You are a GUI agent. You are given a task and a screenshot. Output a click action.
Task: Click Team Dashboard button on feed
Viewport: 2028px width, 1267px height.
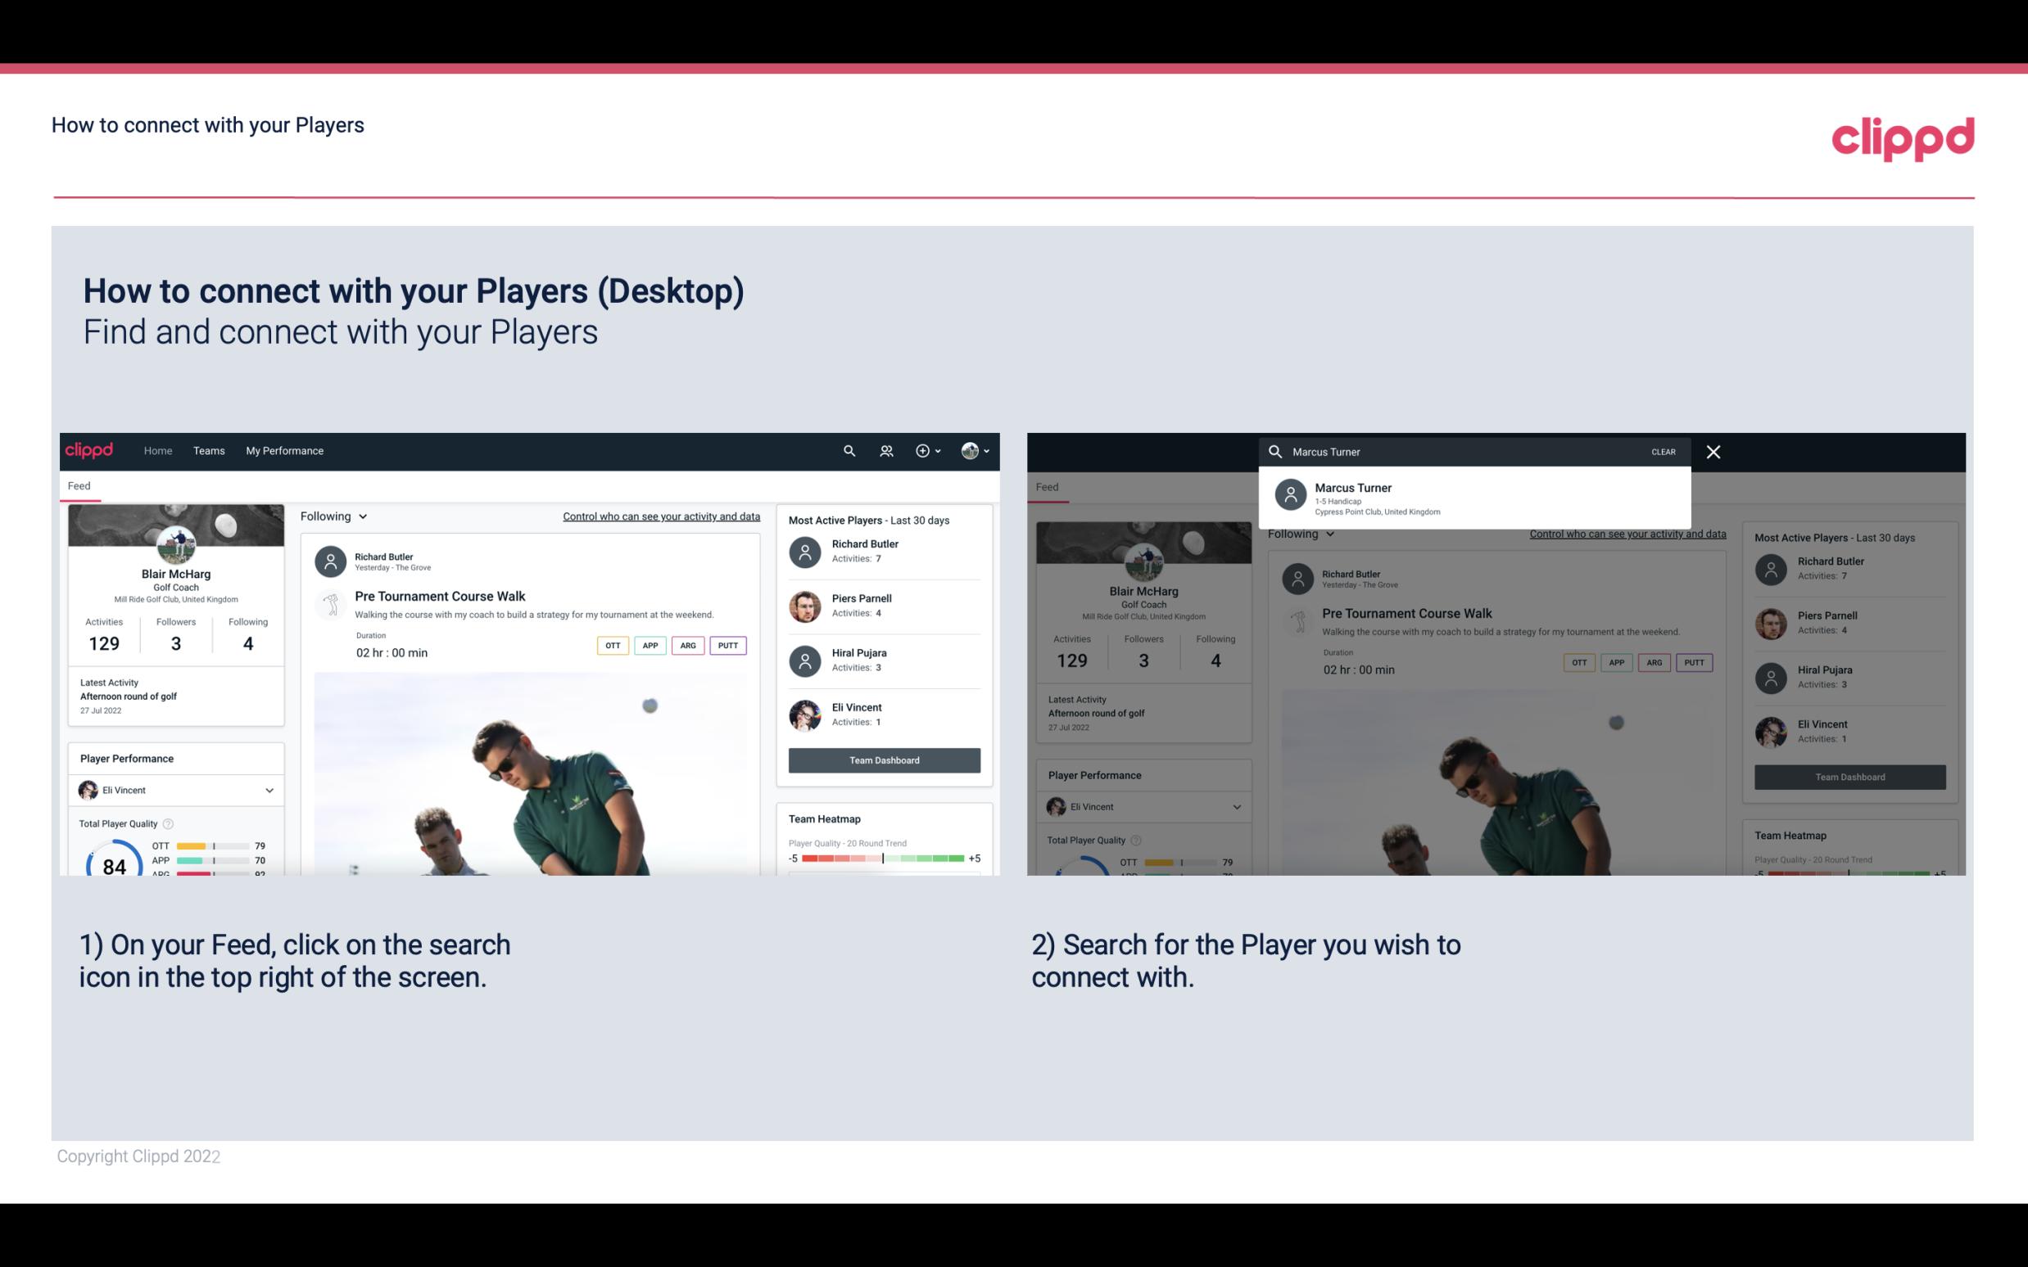[883, 759]
